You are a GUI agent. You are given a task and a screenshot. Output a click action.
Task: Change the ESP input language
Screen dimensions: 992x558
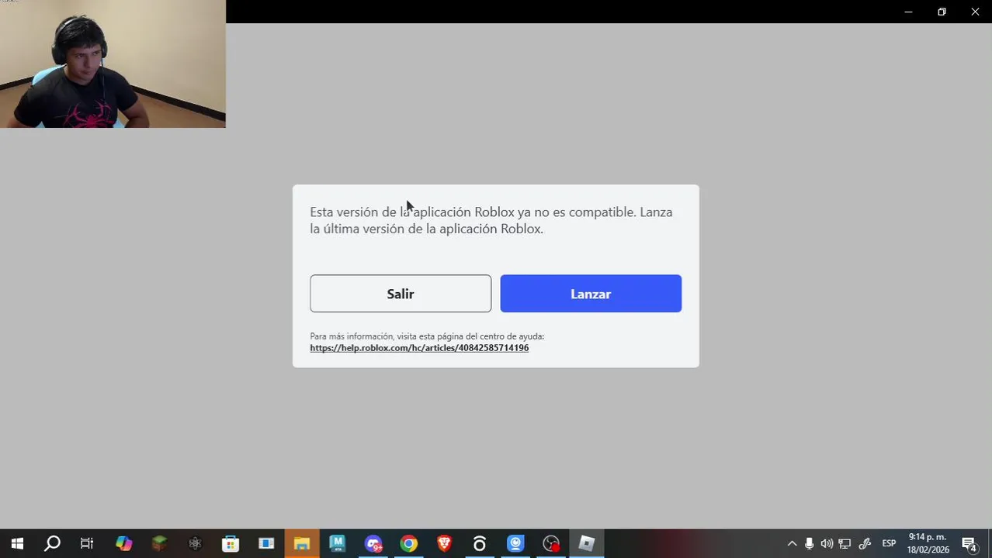click(x=889, y=543)
